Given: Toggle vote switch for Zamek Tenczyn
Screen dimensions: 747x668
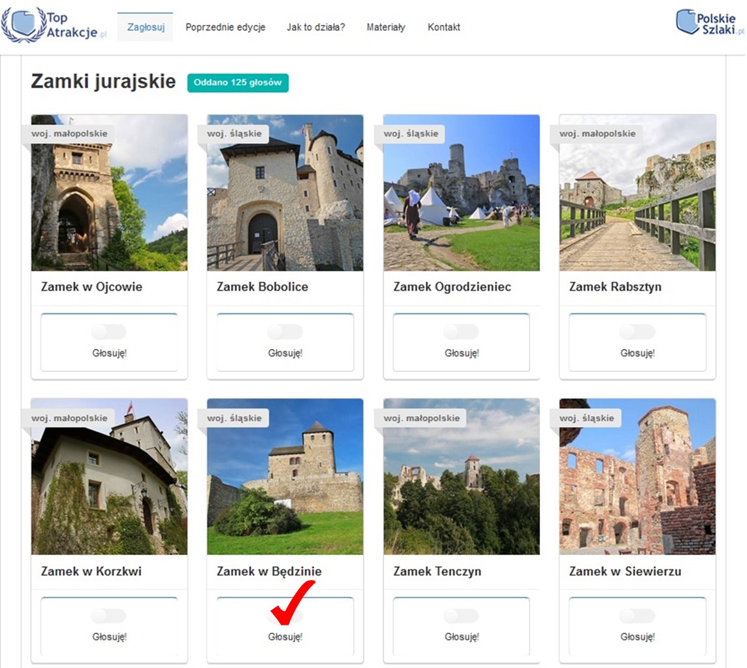Looking at the screenshot, I should point(461,616).
